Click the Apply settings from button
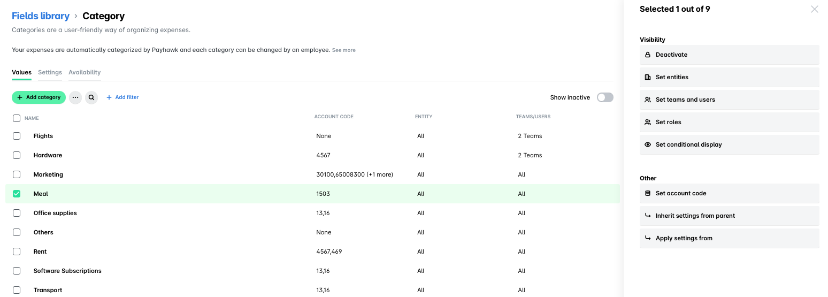The image size is (828, 297). tap(730, 238)
